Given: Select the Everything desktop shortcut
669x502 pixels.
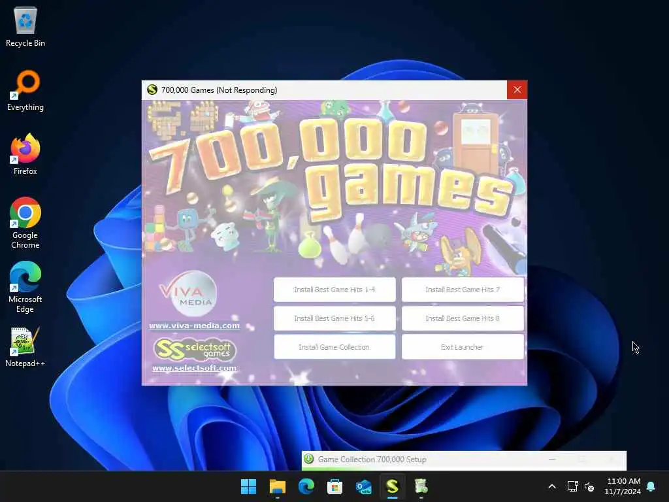Looking at the screenshot, I should tap(25, 90).
